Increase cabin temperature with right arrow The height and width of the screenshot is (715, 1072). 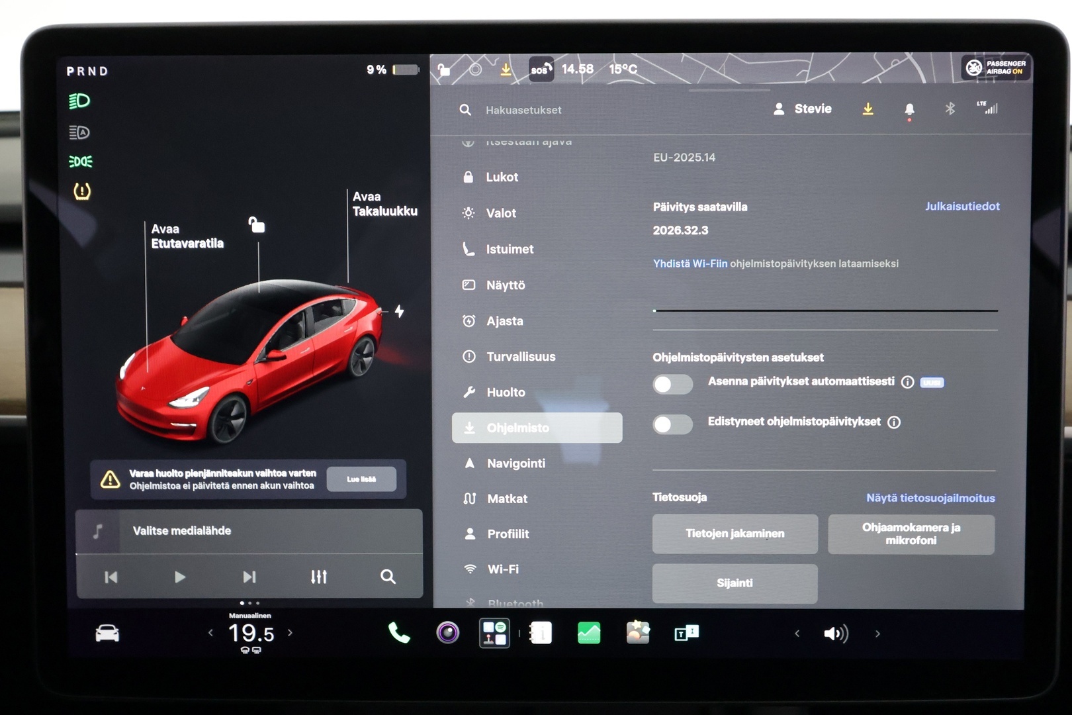pyautogui.click(x=290, y=633)
